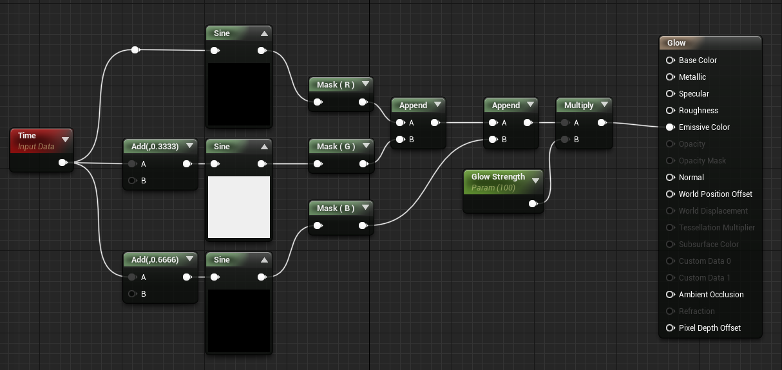Expand the Mask ( B ) node arrow
Image resolution: width=782 pixels, height=370 pixels.
[365, 208]
